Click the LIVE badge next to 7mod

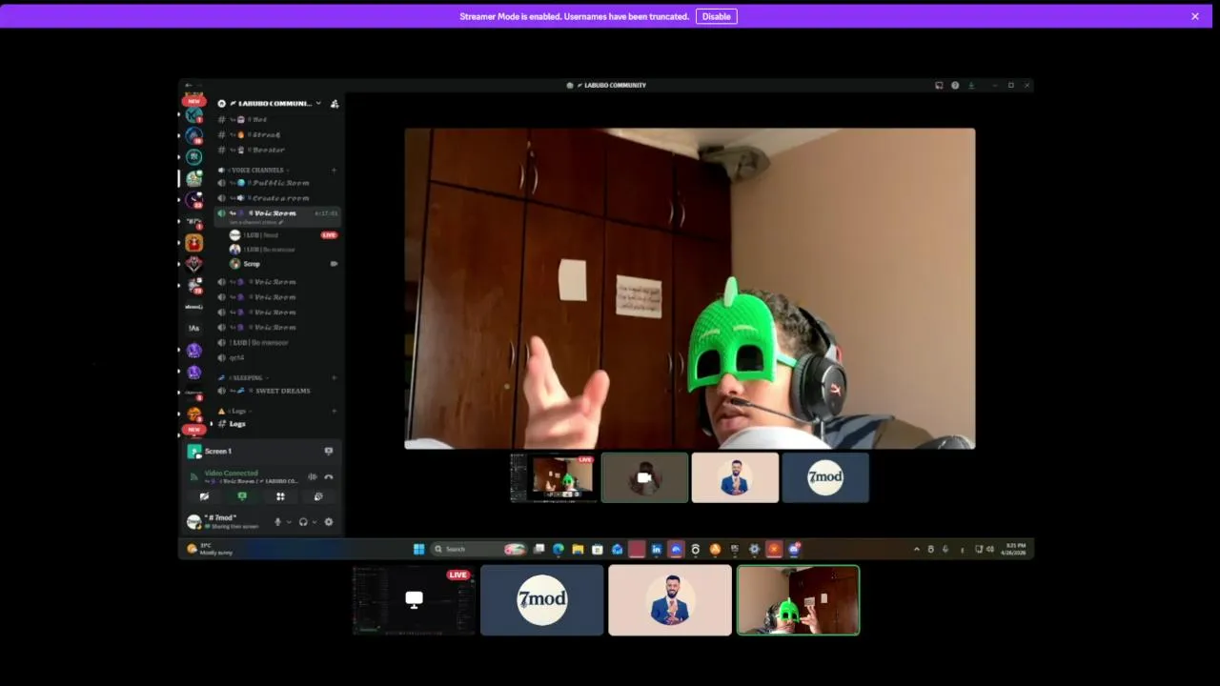pos(329,234)
